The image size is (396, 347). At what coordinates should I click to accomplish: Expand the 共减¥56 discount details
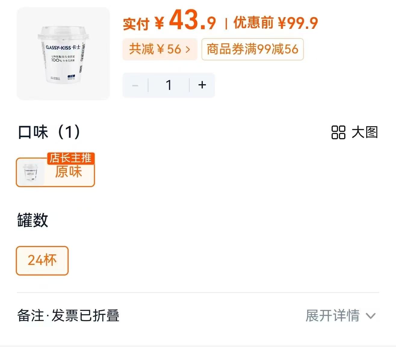tap(159, 49)
